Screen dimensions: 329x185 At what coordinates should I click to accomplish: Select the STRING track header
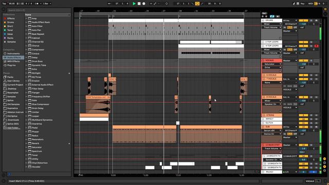click(x=272, y=115)
